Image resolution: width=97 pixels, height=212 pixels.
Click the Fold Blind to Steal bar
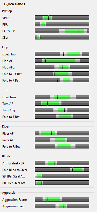(x=62, y=170)
